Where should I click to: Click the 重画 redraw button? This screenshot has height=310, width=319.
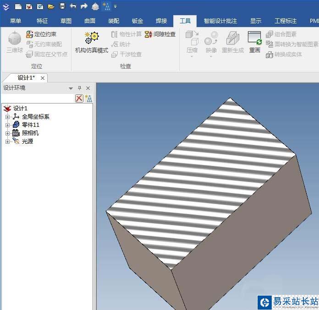coord(254,42)
